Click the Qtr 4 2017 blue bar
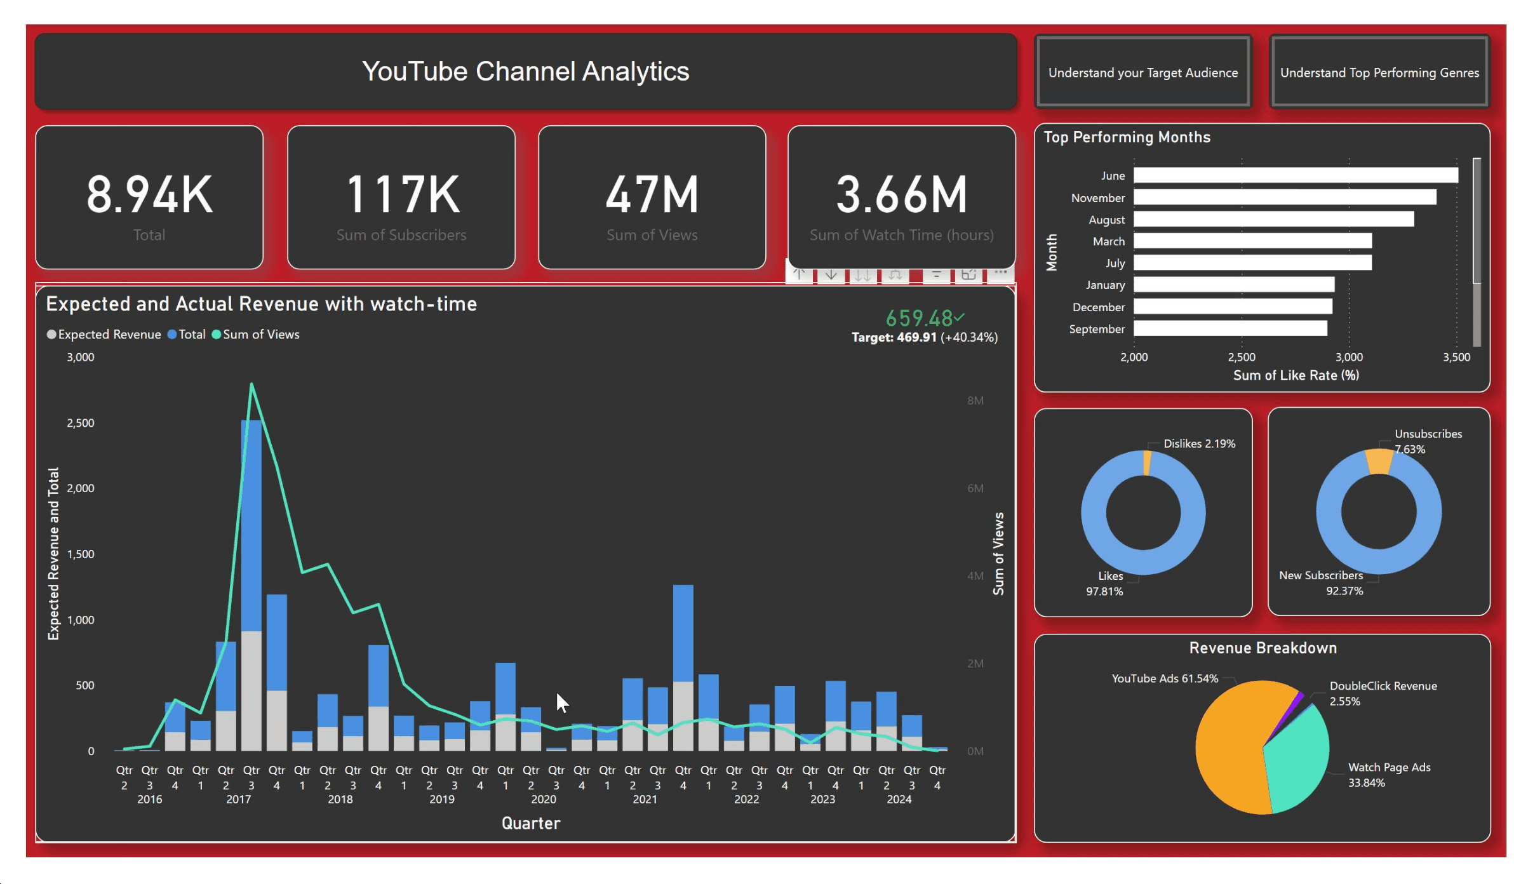 pos(277,642)
